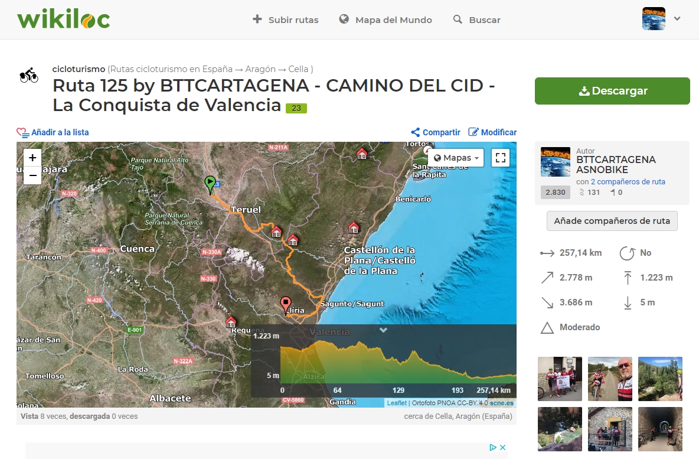The image size is (699, 459).
Task: Click the author avatar image
Action: 556,162
